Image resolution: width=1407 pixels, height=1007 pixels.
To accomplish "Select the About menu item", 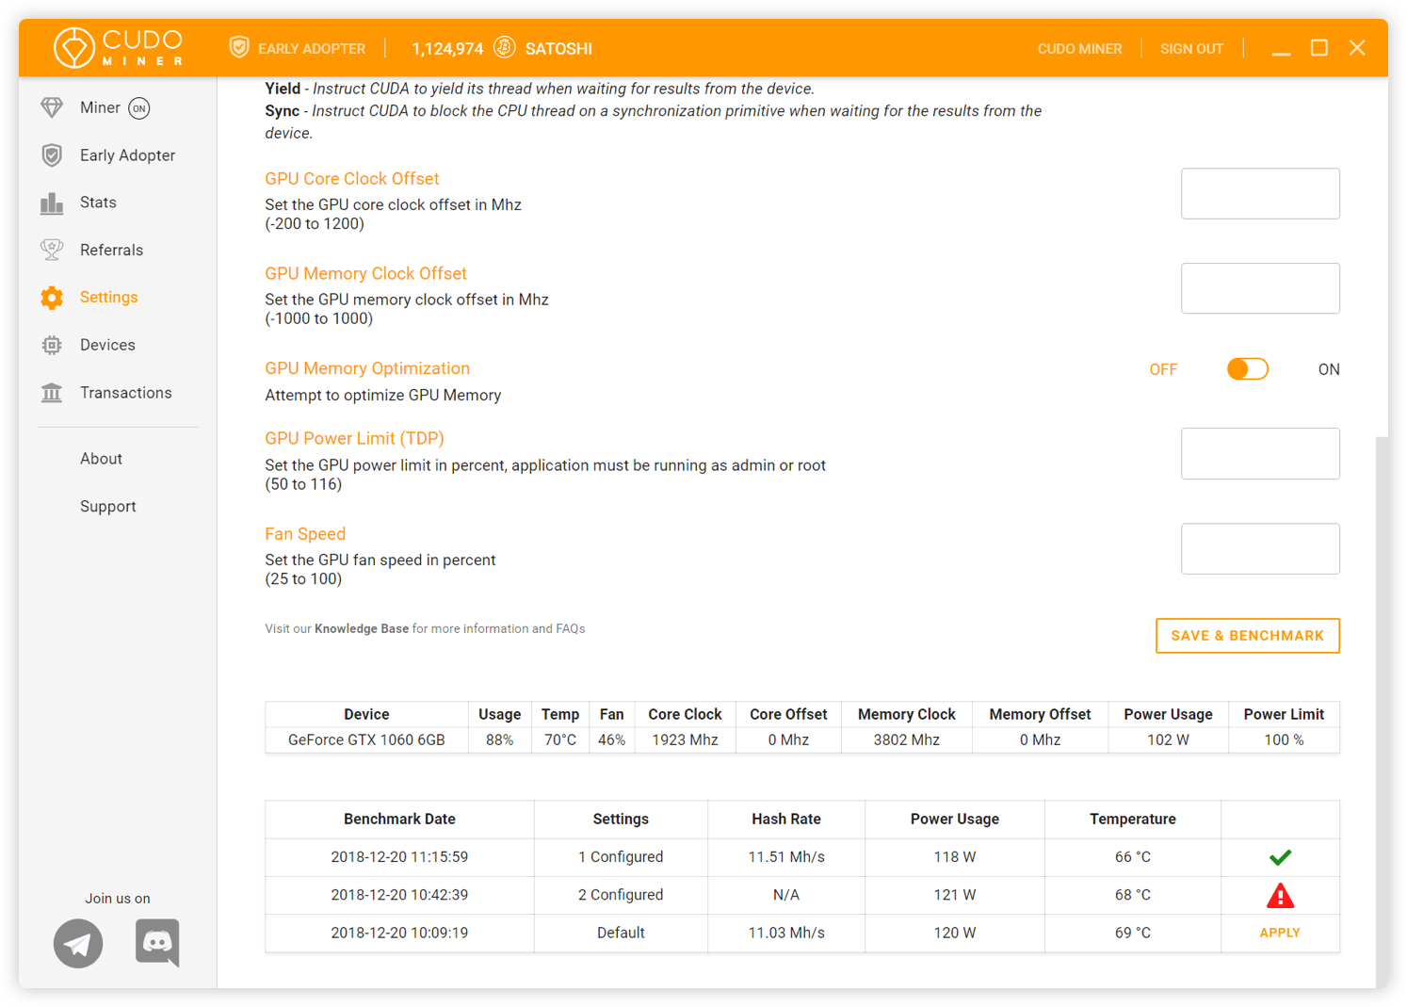I will [x=101, y=459].
